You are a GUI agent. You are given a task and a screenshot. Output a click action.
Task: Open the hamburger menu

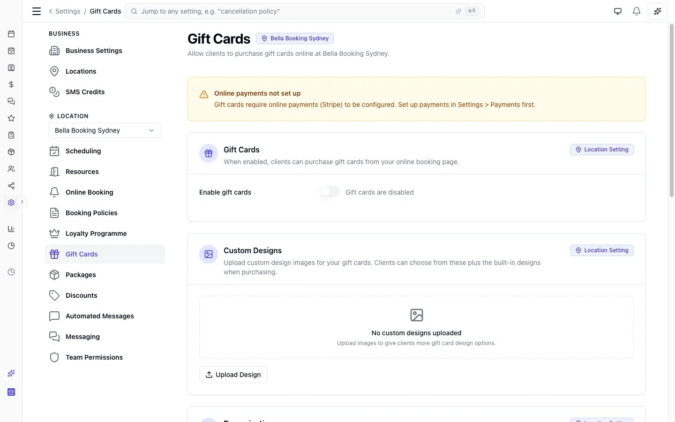(x=37, y=11)
